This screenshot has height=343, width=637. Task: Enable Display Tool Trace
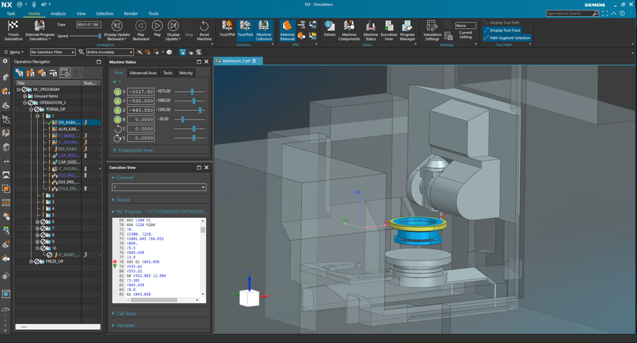coord(502,30)
